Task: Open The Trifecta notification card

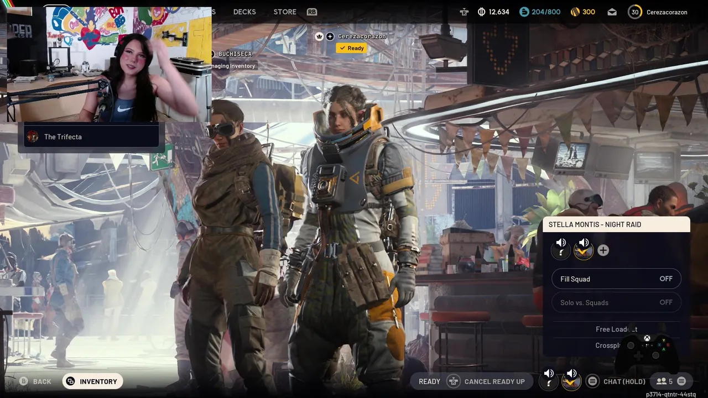Action: (x=91, y=137)
